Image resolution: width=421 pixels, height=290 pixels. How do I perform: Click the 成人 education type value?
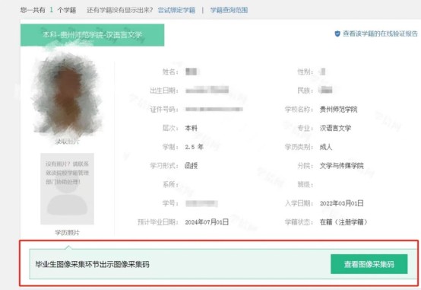(326, 147)
